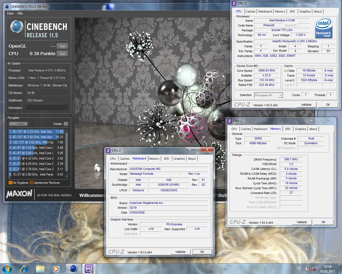342x274 pixels.
Task: Open Windows Explorer folder icon in taskbar
Action: [x=40, y=269]
